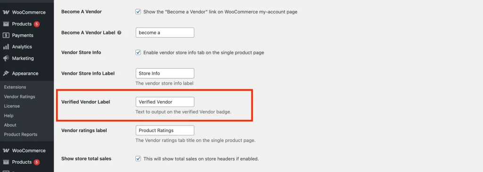Click the Appearance paintbrush icon
This screenshot has height=172, width=483.
[6, 73]
